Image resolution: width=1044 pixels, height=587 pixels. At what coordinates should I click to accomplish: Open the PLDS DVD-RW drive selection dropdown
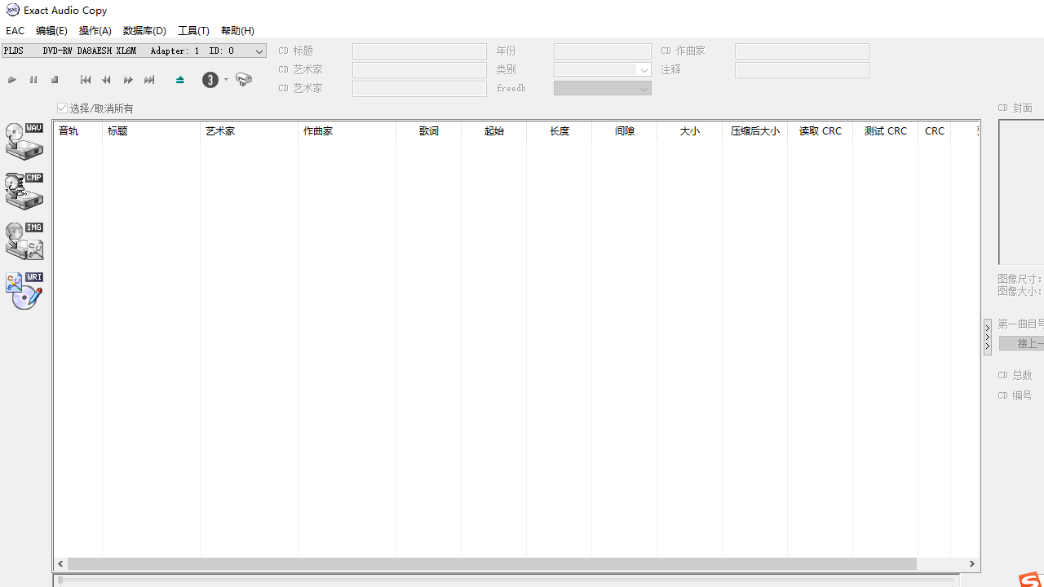[259, 51]
